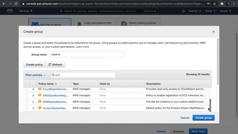
Task: Open the browser profile avatar
Action: (228, 4)
